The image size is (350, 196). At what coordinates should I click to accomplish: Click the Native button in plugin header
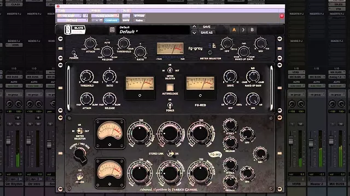click(139, 21)
